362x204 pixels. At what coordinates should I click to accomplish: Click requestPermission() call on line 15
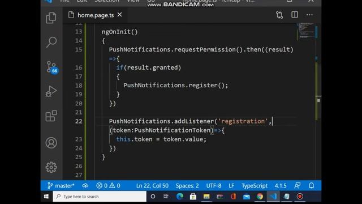coord(208,49)
